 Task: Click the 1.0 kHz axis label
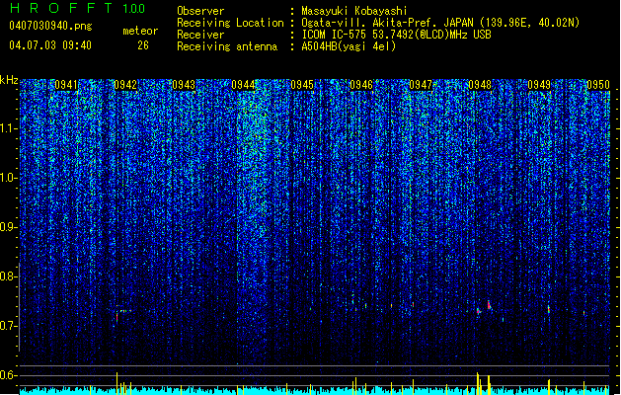coord(9,178)
